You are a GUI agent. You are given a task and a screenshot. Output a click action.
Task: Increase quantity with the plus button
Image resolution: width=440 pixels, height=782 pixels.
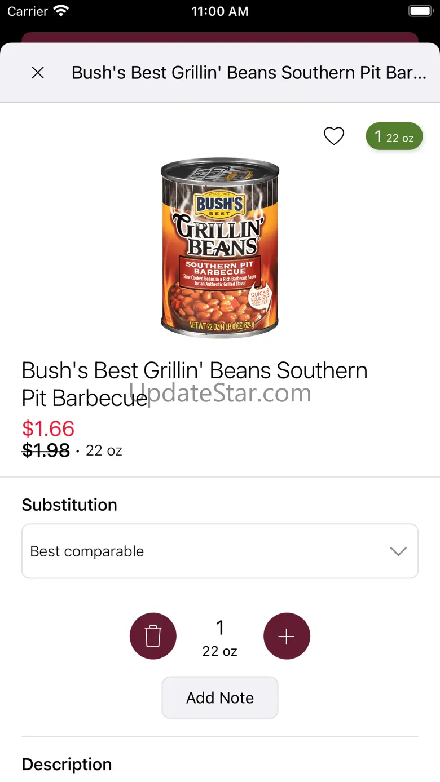(x=287, y=636)
